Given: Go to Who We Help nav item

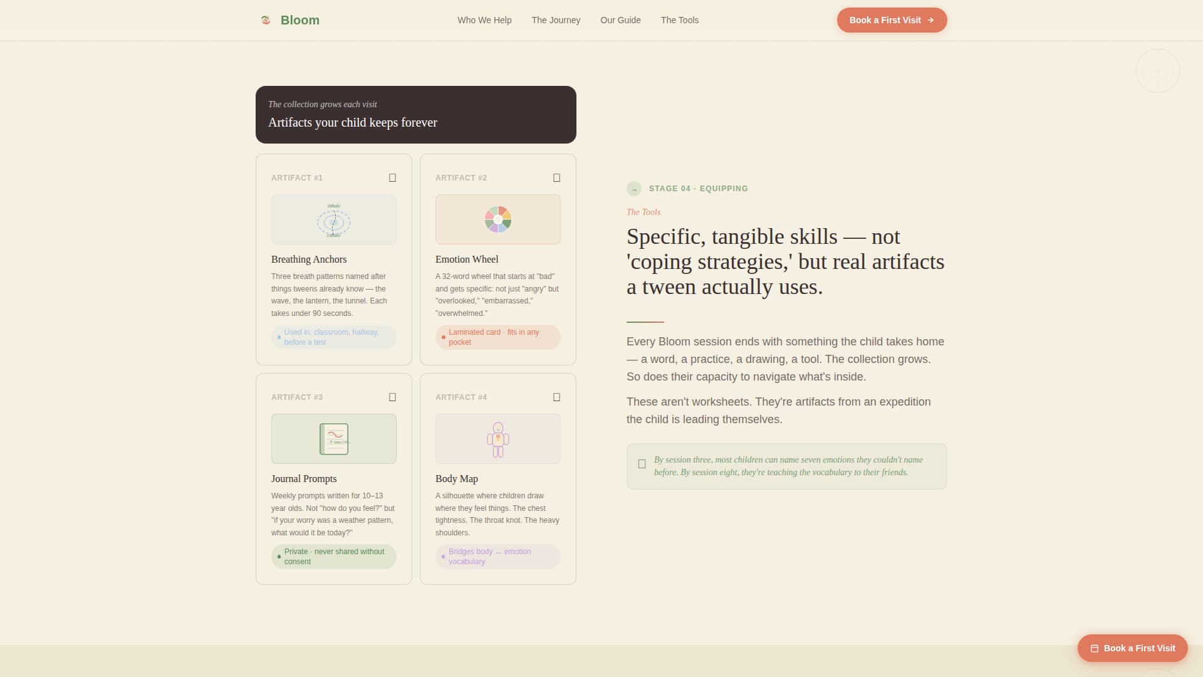Looking at the screenshot, I should [484, 20].
